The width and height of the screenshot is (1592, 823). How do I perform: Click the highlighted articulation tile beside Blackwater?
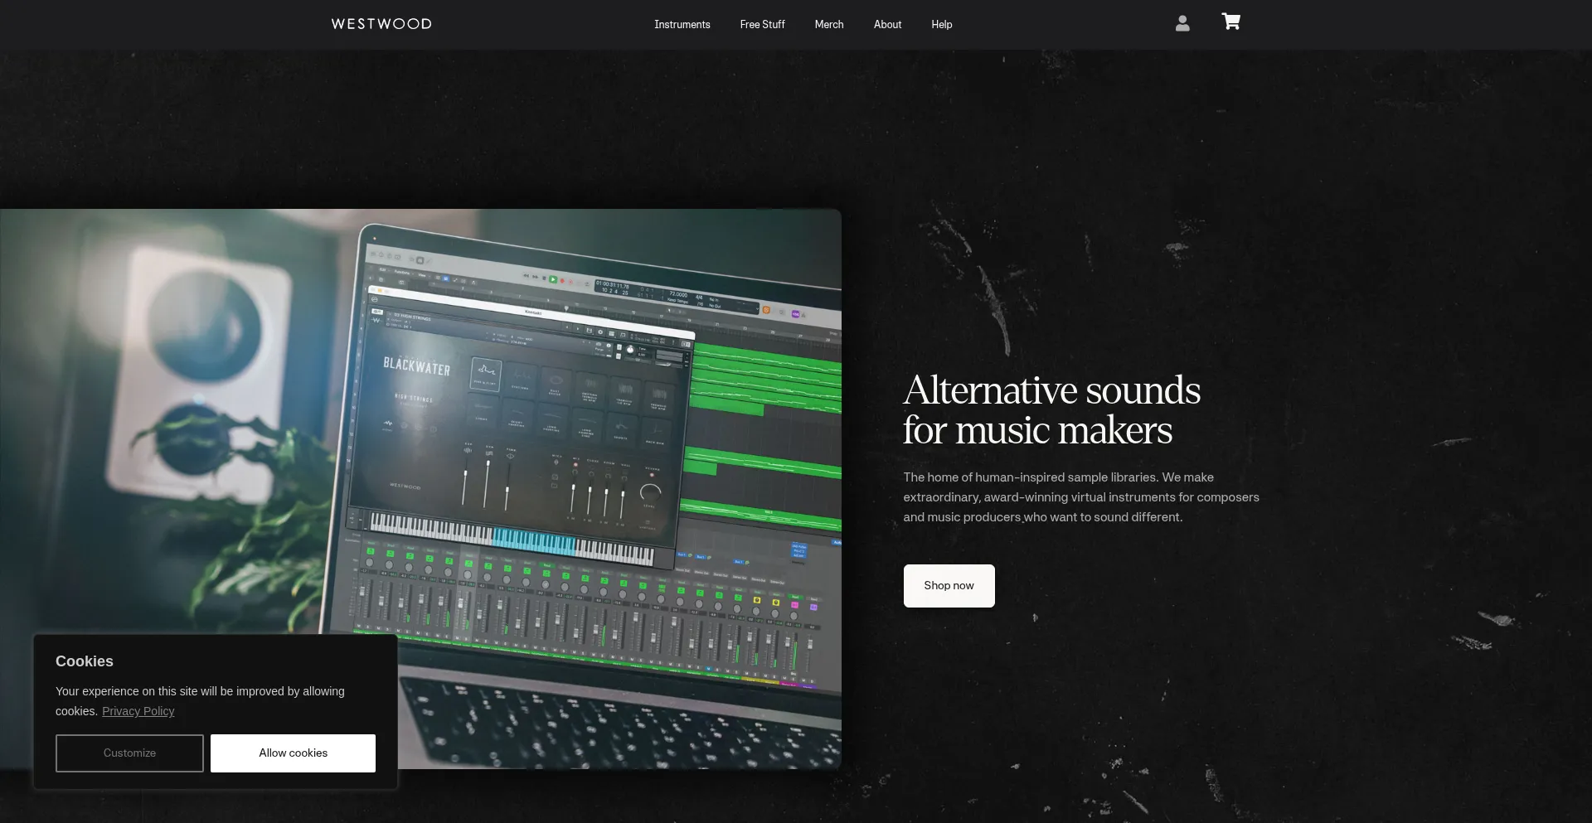click(486, 373)
